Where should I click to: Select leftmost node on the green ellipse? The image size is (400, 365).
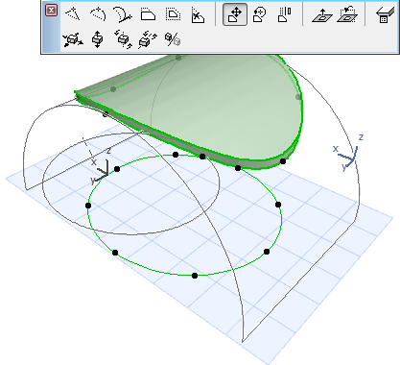click(88, 206)
